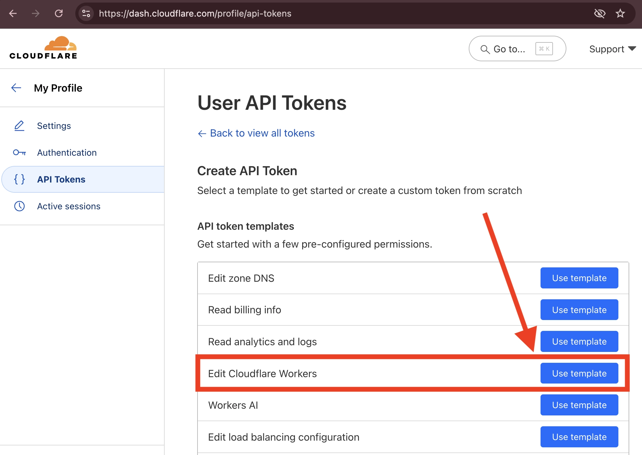Use template for Edit Cloudflare Workers
Viewport: 642px width, 455px height.
pyautogui.click(x=579, y=373)
